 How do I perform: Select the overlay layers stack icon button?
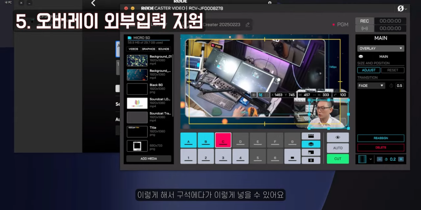311,144
